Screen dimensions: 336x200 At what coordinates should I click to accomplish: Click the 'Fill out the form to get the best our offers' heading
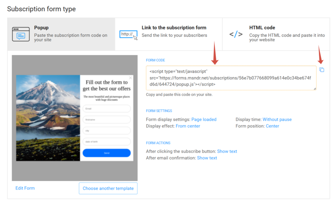point(107,85)
